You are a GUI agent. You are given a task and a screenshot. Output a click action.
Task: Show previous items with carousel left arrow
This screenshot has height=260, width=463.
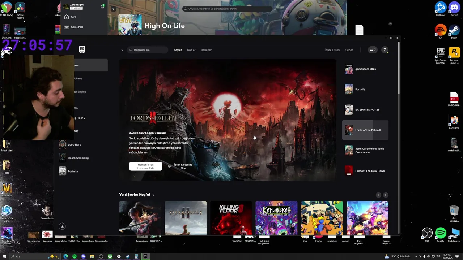click(x=378, y=195)
